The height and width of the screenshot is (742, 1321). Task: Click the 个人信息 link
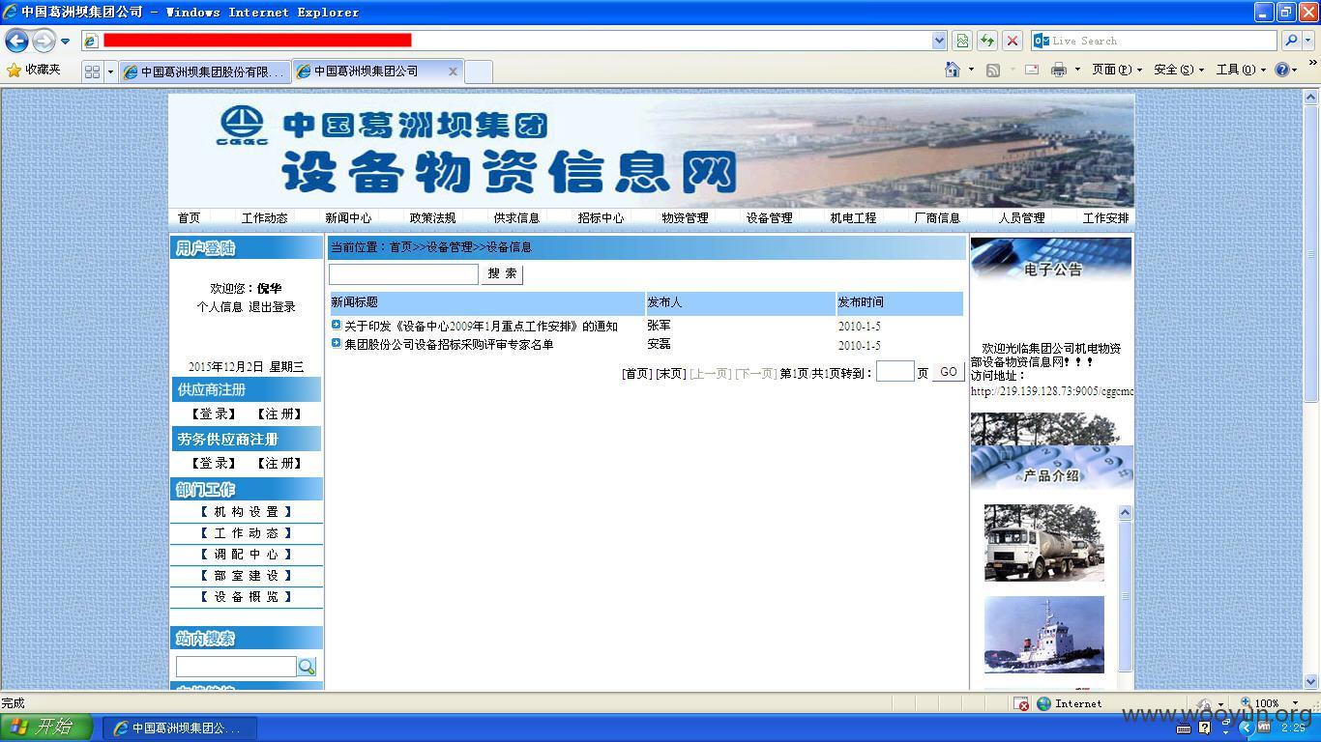pos(220,307)
